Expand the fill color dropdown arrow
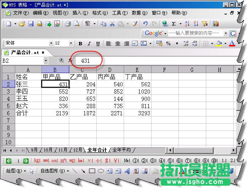This screenshot has width=247, height=188. point(225,43)
